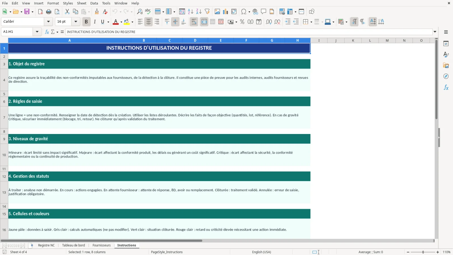The height and width of the screenshot is (255, 453).
Task: Adjust the zoom slider handle
Action: tap(423, 252)
